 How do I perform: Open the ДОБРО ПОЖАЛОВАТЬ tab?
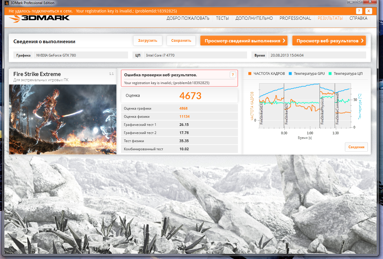pos(188,18)
